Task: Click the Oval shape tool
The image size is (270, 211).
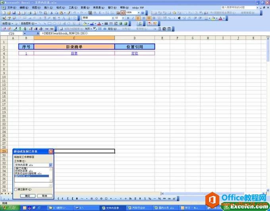Action: pyautogui.click(x=54, y=23)
